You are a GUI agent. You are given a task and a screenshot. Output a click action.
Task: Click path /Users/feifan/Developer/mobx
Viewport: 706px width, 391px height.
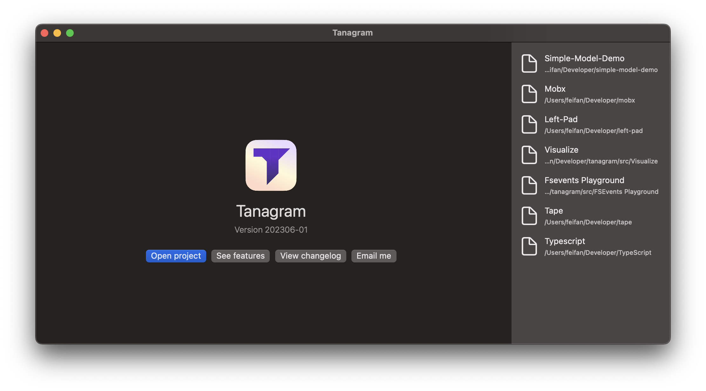point(590,100)
